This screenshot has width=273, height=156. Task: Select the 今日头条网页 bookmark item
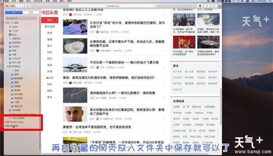coord(18,119)
